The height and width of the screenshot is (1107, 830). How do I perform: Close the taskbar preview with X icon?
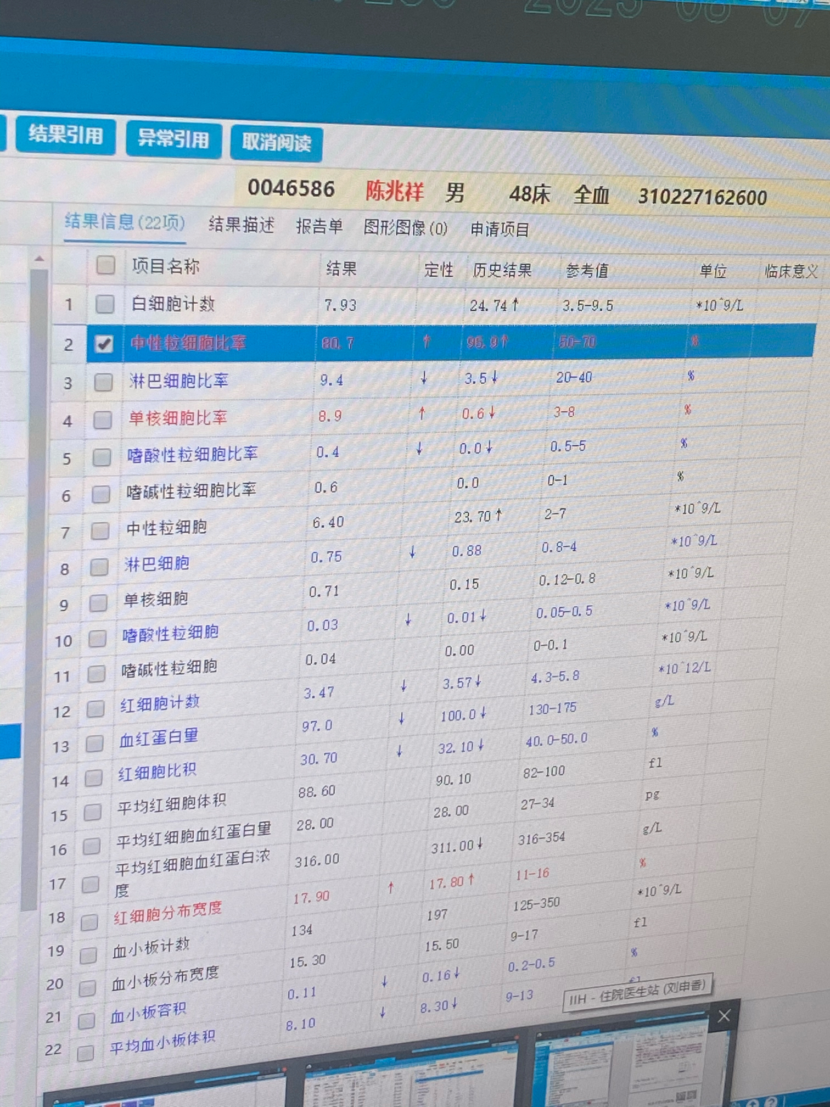(x=724, y=1016)
